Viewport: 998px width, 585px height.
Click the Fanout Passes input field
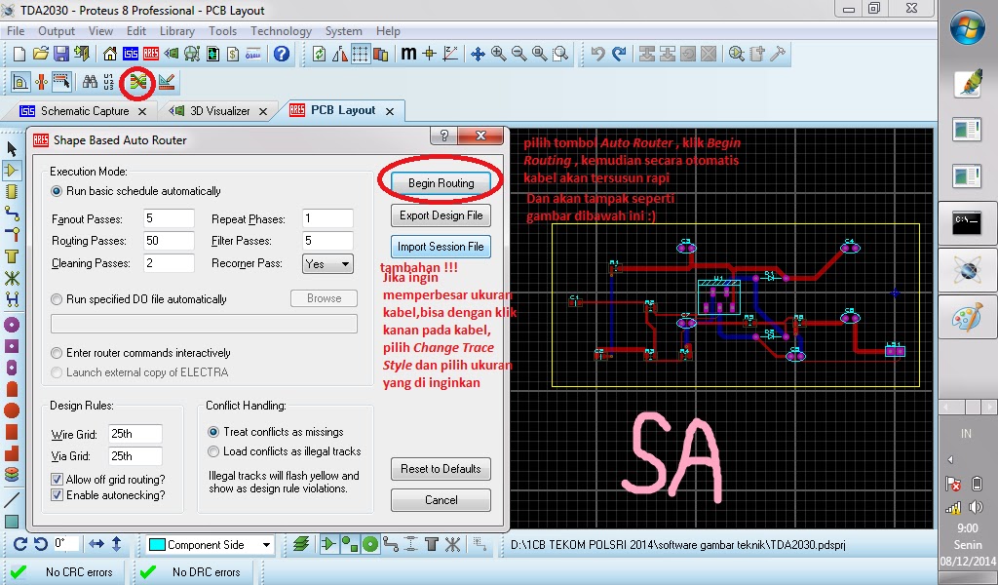pos(169,219)
